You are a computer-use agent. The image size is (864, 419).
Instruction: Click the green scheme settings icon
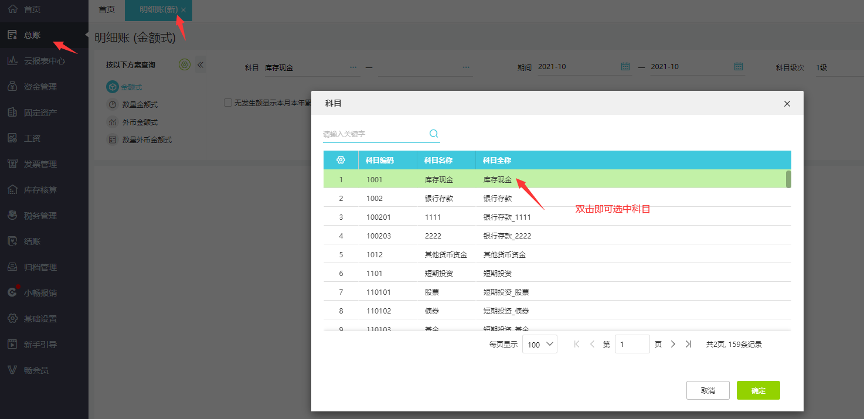click(185, 64)
